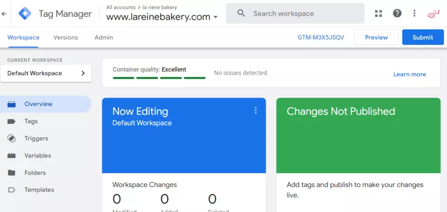This screenshot has height=212, width=447.
Task: Open Variables from the sidebar
Action: (38, 155)
